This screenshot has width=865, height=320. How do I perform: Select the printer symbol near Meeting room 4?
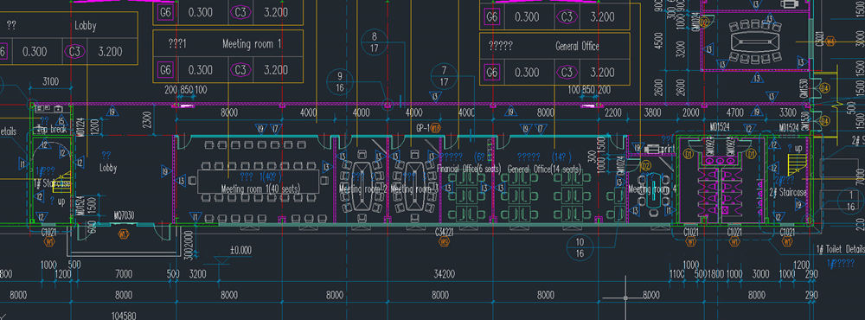pos(652,149)
